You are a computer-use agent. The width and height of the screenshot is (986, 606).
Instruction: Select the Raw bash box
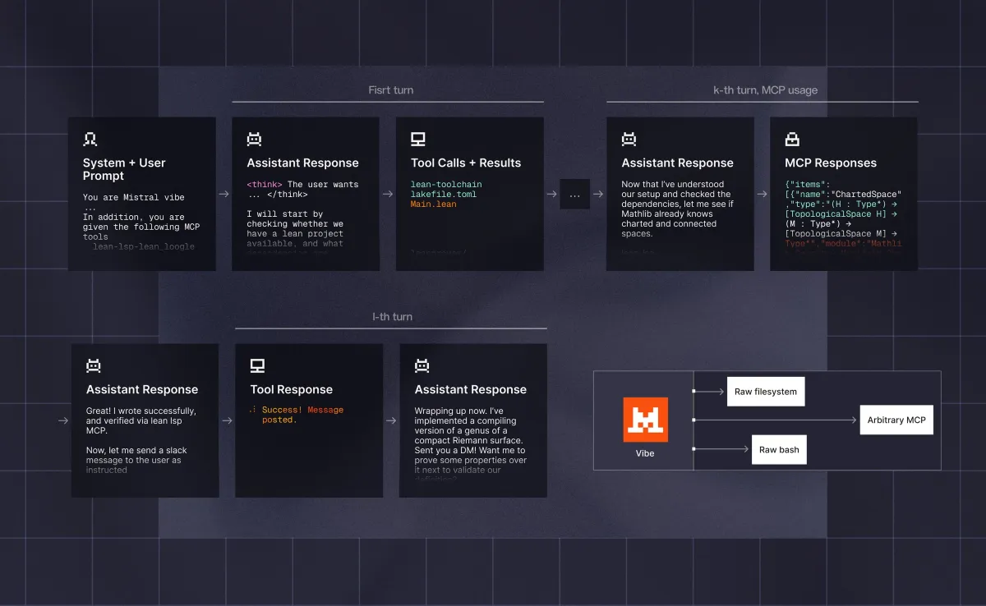coord(780,449)
